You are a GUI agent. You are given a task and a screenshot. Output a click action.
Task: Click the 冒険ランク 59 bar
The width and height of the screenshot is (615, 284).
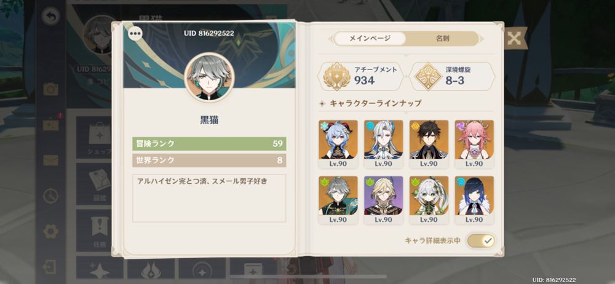pyautogui.click(x=209, y=144)
